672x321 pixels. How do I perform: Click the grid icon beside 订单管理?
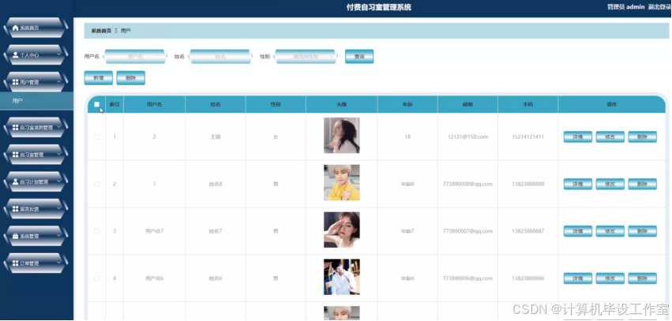click(x=16, y=263)
